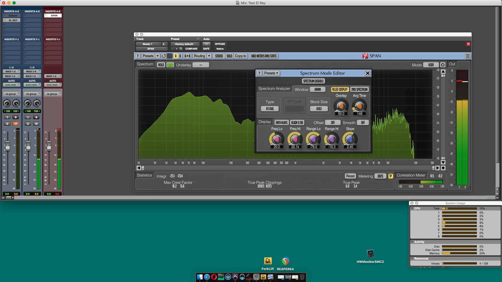Open REAPER64 on the desktop

tap(285, 261)
